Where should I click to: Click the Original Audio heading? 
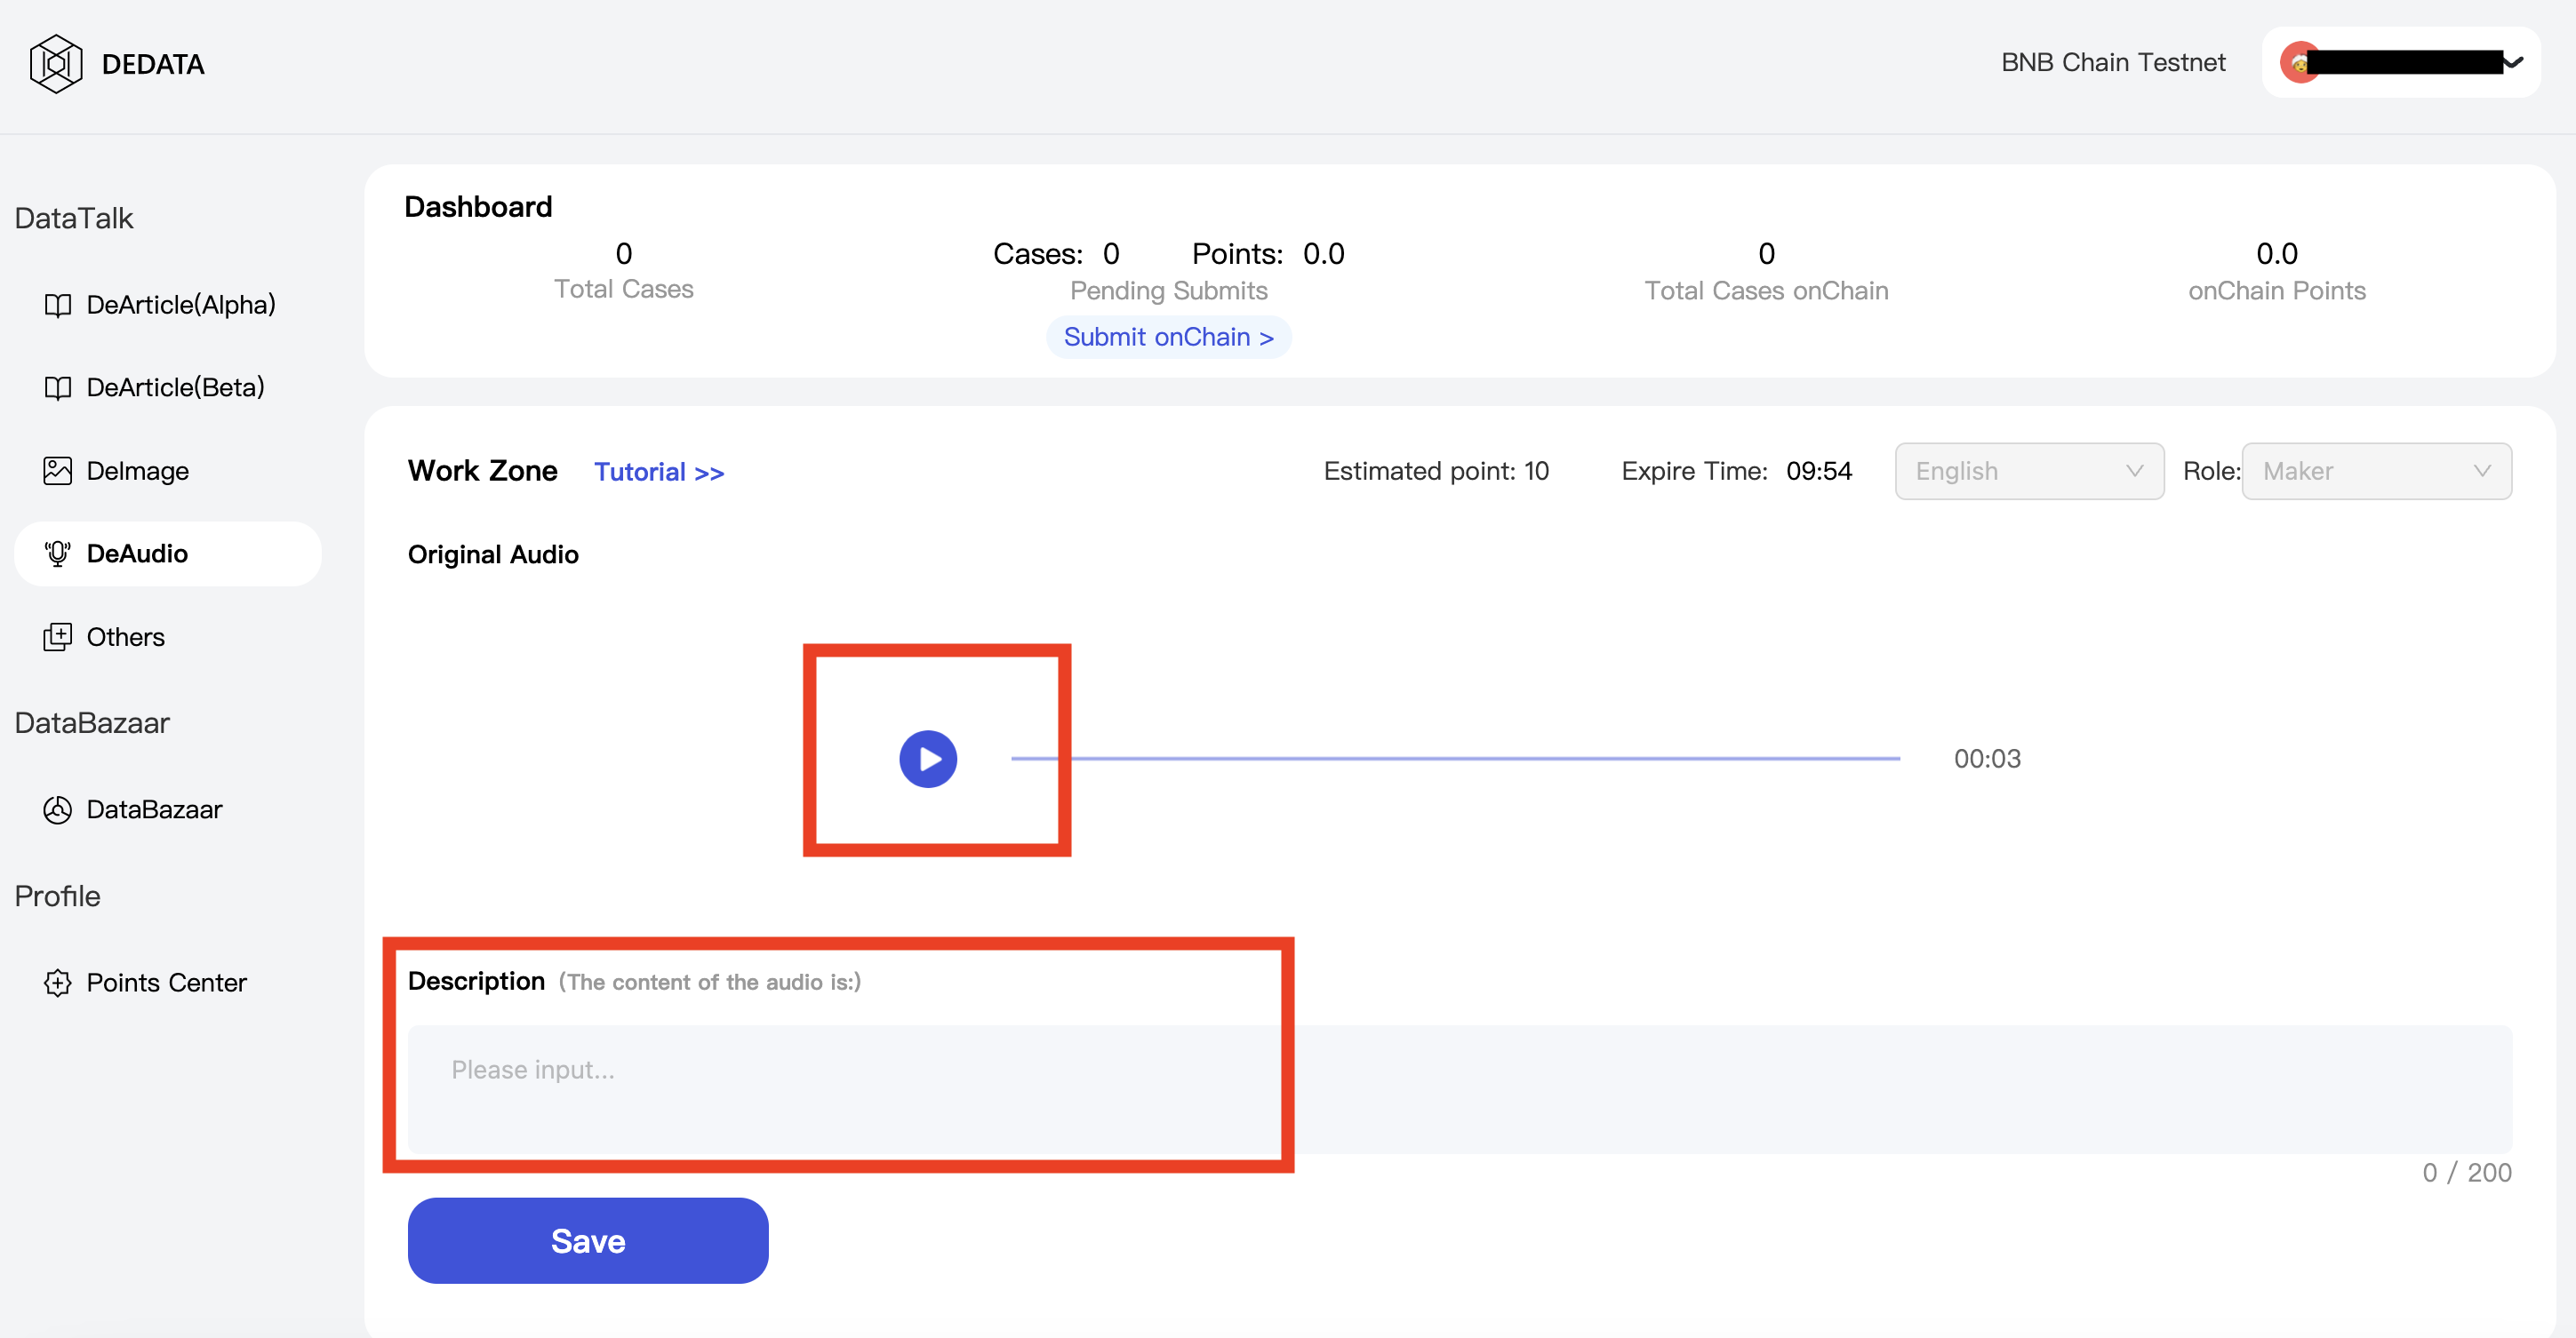click(493, 554)
